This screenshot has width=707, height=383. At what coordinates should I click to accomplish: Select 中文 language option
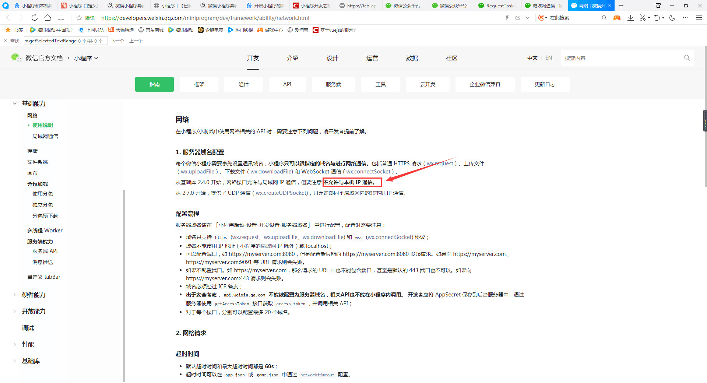pos(532,58)
